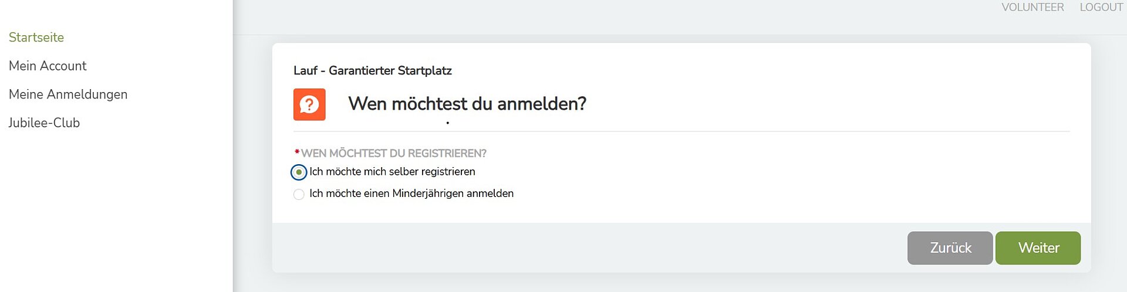The height and width of the screenshot is (292, 1127).
Task: Select the self-registration radio button
Action: pos(299,172)
